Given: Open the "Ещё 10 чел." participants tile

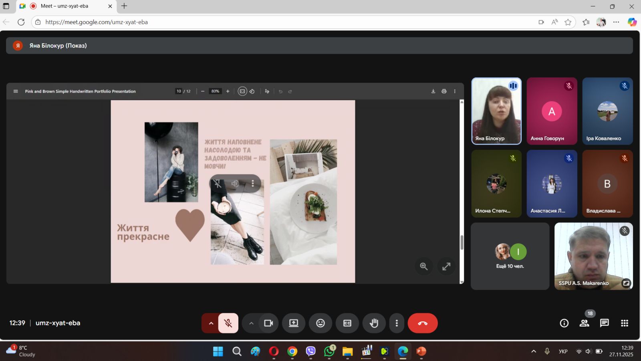Looking at the screenshot, I should (x=510, y=256).
